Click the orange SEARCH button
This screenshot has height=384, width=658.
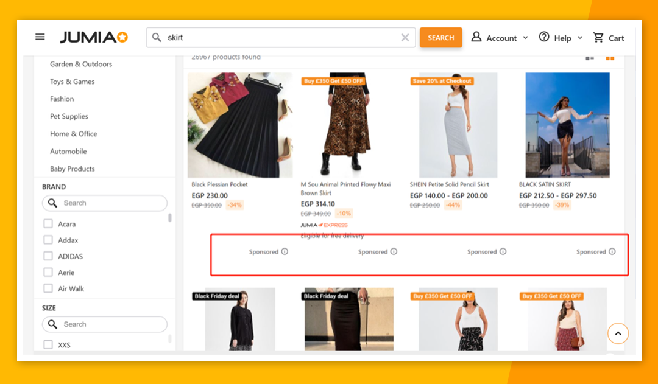[440, 37]
